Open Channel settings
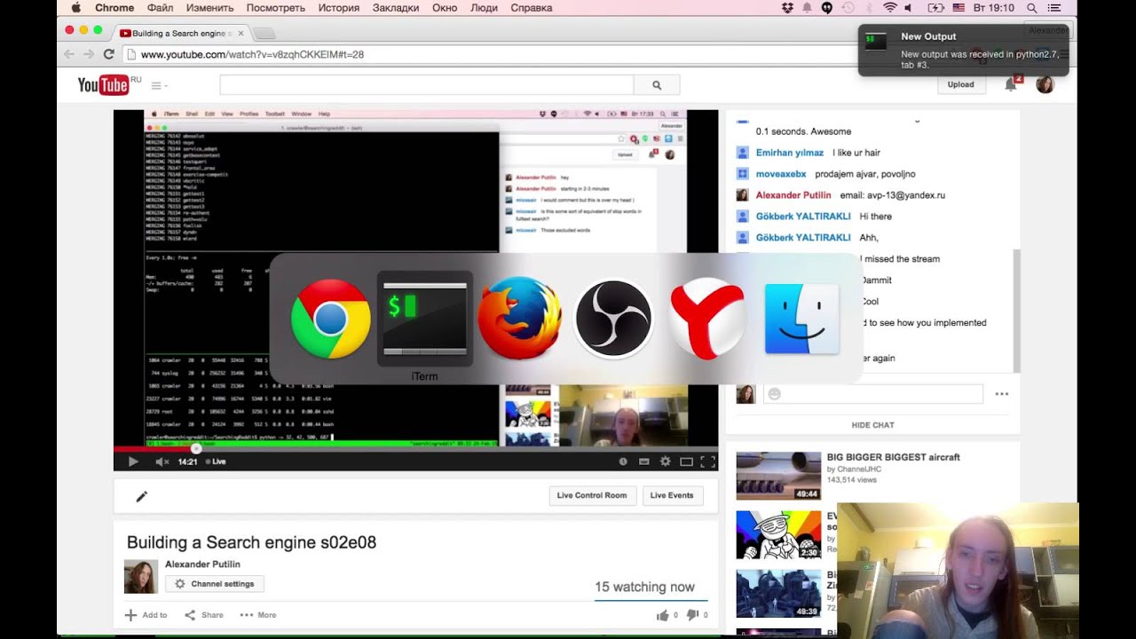Screen dimensions: 1136x639 coord(214,584)
